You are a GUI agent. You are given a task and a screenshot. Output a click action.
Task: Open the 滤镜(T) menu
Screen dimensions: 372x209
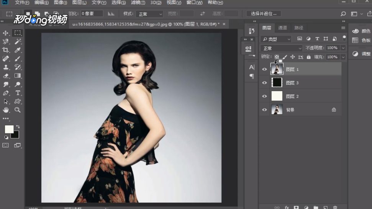138,3
